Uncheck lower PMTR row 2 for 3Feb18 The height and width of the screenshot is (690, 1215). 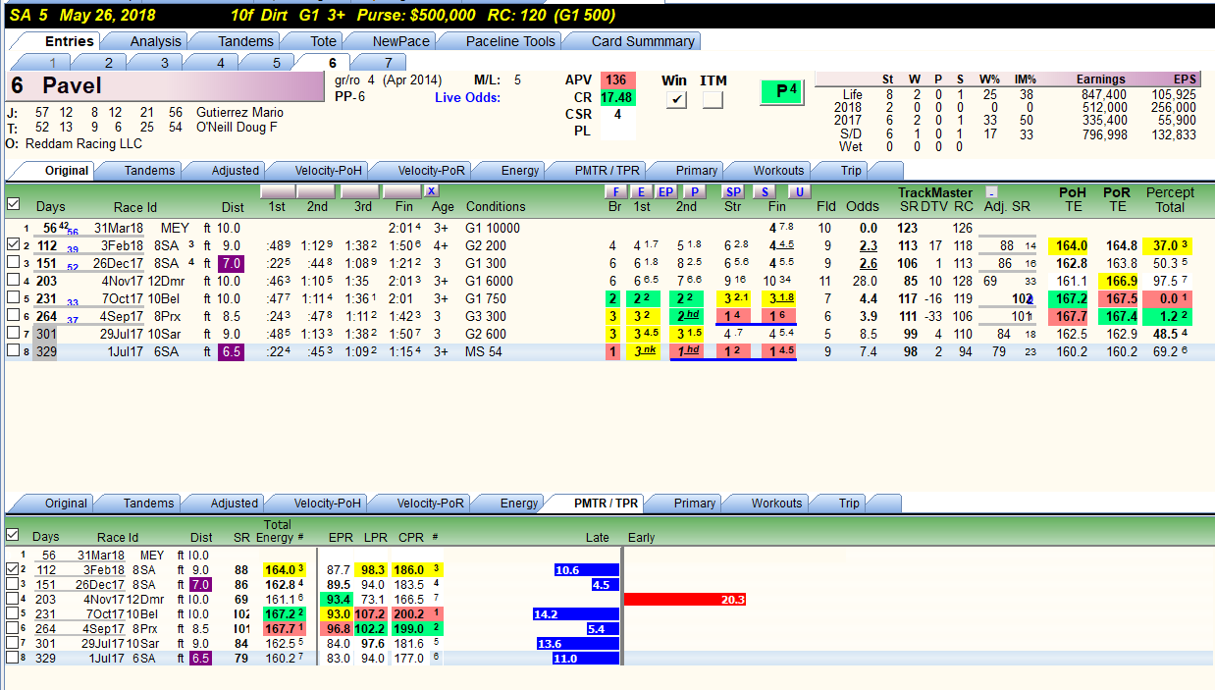[13, 568]
